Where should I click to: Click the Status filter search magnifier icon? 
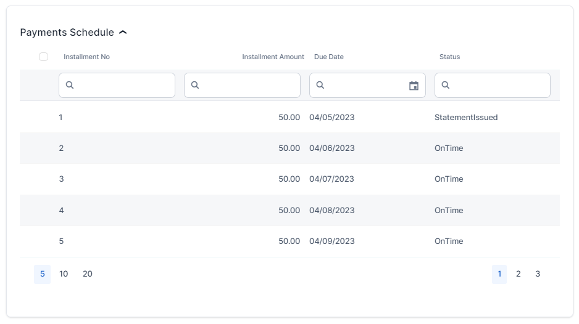coord(446,86)
